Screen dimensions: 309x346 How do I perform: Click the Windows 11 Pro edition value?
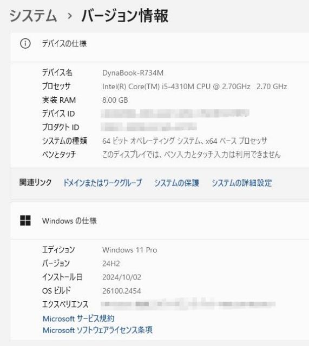[130, 250]
